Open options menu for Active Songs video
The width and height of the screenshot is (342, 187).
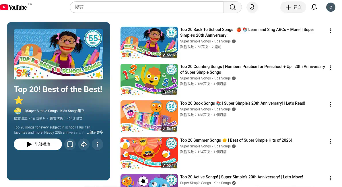tap(330, 178)
